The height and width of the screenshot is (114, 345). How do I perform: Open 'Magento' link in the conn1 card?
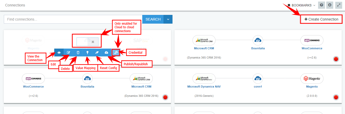[312, 87]
